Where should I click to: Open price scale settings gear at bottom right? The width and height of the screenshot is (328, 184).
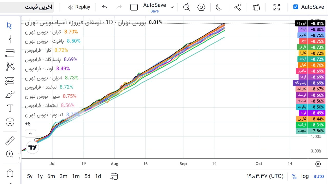[318, 164]
